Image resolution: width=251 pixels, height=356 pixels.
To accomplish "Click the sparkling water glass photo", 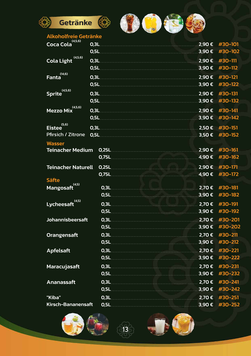I will click(x=173, y=23).
